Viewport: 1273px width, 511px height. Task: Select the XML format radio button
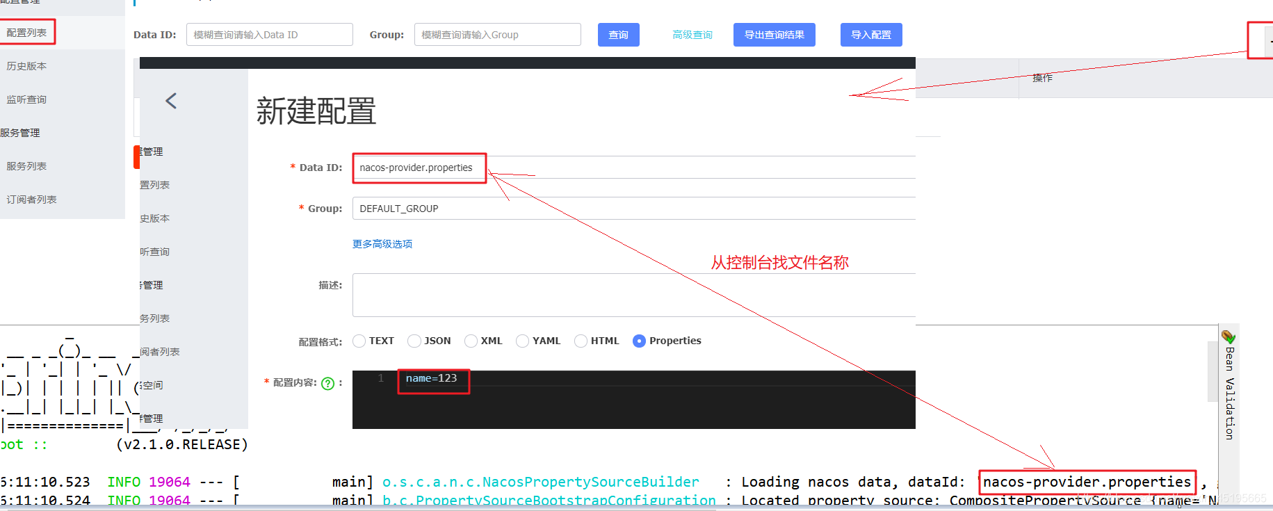471,341
